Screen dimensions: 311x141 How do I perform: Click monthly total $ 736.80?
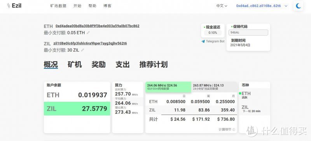pos(226,119)
